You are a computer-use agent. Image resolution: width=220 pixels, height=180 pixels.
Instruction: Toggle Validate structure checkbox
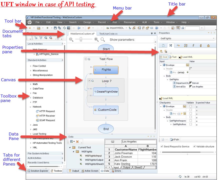tap(194, 146)
